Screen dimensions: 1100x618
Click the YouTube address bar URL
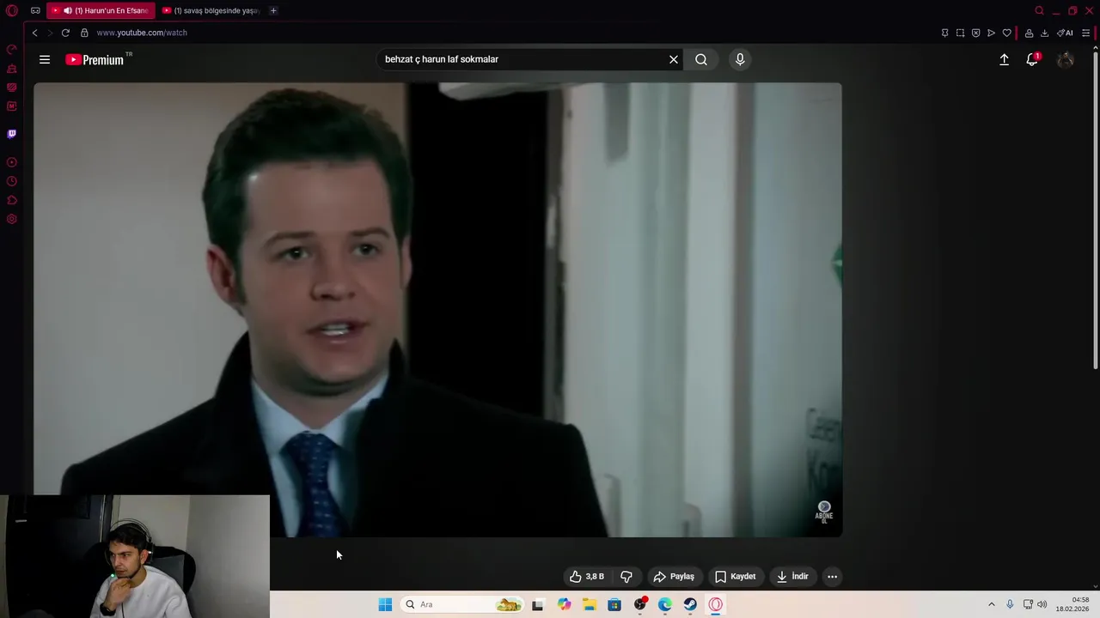click(142, 33)
